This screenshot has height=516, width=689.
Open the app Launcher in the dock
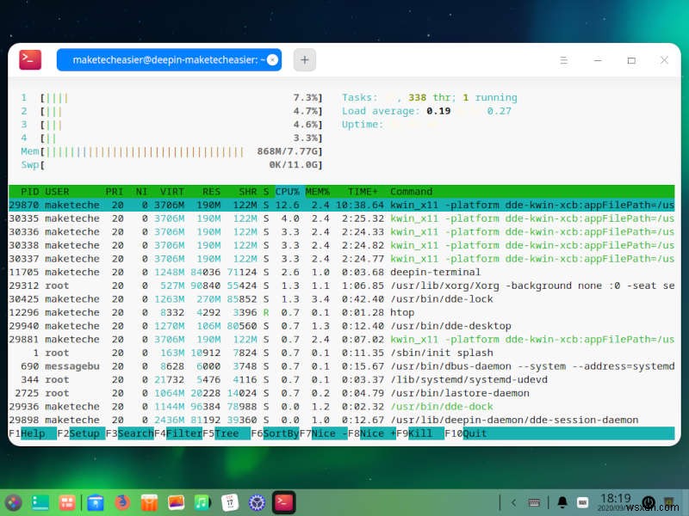[12, 501]
